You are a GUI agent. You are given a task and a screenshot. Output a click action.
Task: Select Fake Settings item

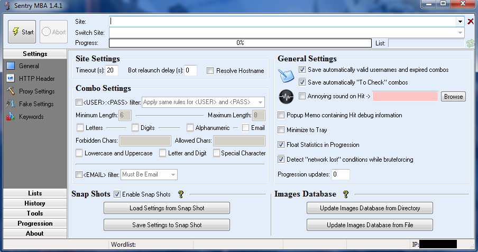[36, 104]
